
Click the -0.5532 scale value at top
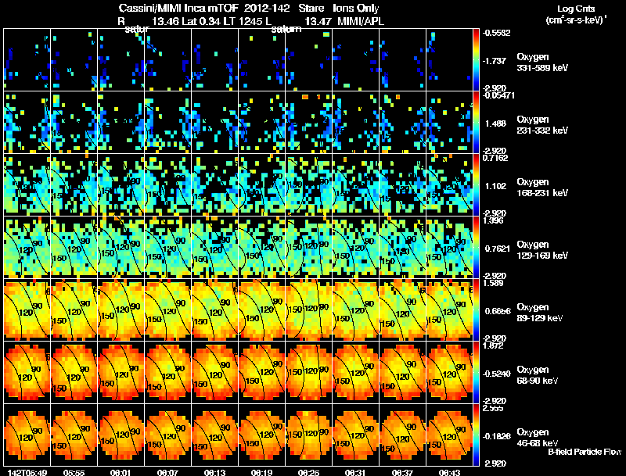pos(496,33)
